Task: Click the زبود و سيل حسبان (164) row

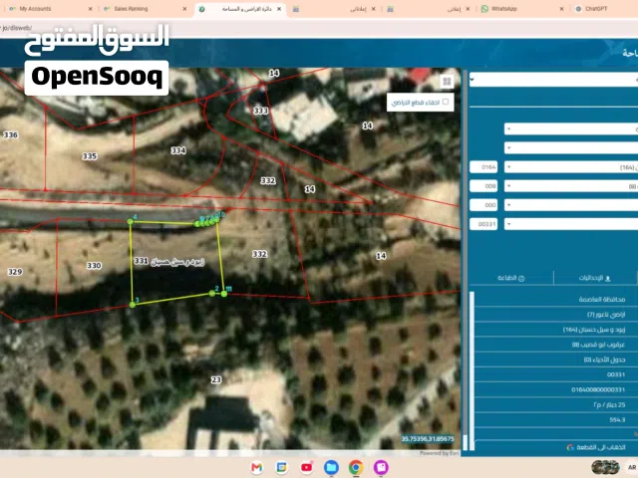Action: tap(556, 330)
